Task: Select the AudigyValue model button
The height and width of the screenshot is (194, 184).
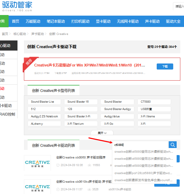Action: pos(117,116)
